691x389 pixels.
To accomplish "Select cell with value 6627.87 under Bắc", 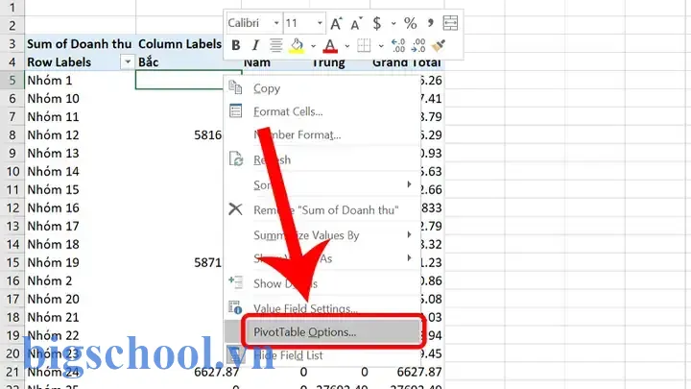I will click(189, 372).
